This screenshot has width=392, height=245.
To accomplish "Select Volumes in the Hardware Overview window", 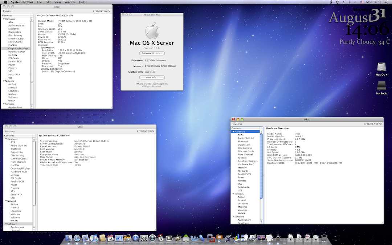I will tap(242, 210).
